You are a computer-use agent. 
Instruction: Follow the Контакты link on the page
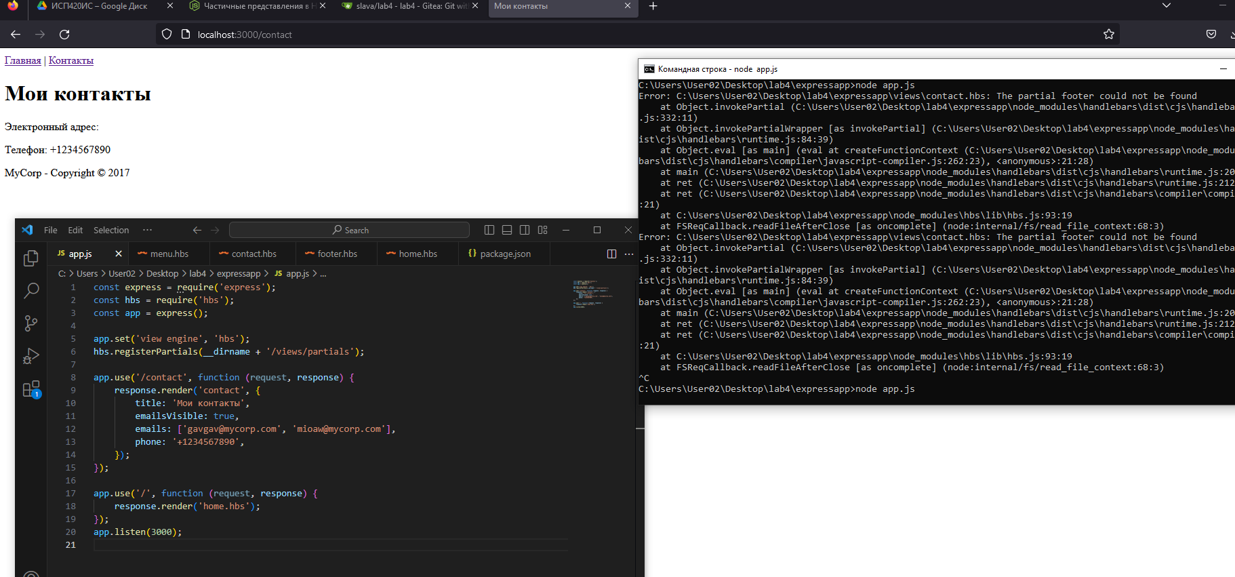pyautogui.click(x=71, y=60)
